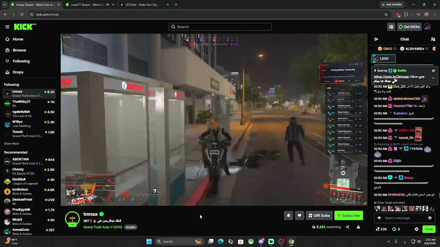Click the browser address bar
This screenshot has height=247, width=440.
click(x=206, y=14)
